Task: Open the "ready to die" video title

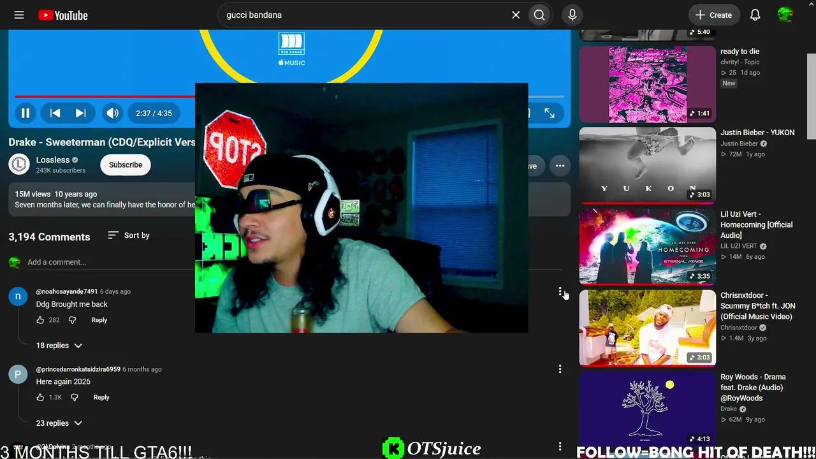Action: tap(739, 52)
